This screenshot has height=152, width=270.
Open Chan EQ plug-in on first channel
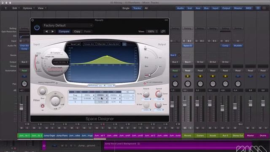tap(24, 46)
